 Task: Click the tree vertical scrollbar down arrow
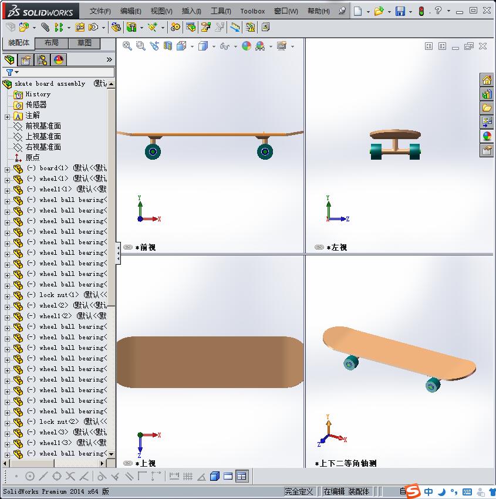(x=111, y=454)
